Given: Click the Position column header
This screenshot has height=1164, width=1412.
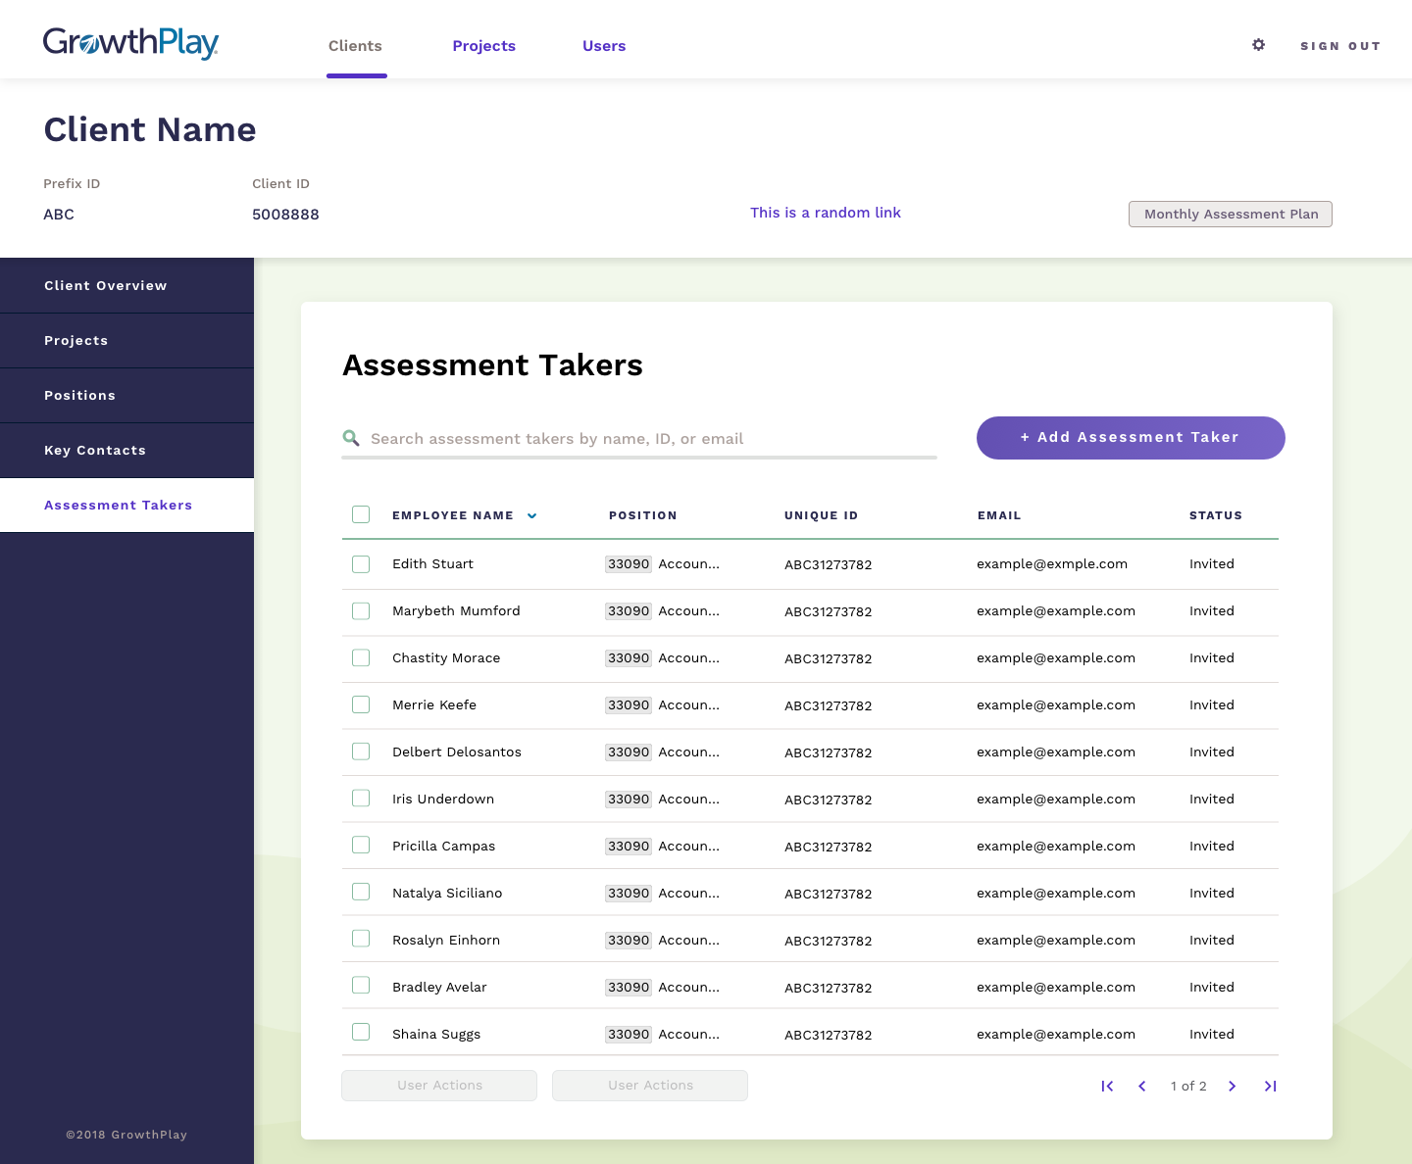Looking at the screenshot, I should pyautogui.click(x=643, y=515).
